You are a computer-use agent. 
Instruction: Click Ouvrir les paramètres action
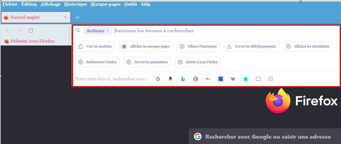[147, 62]
